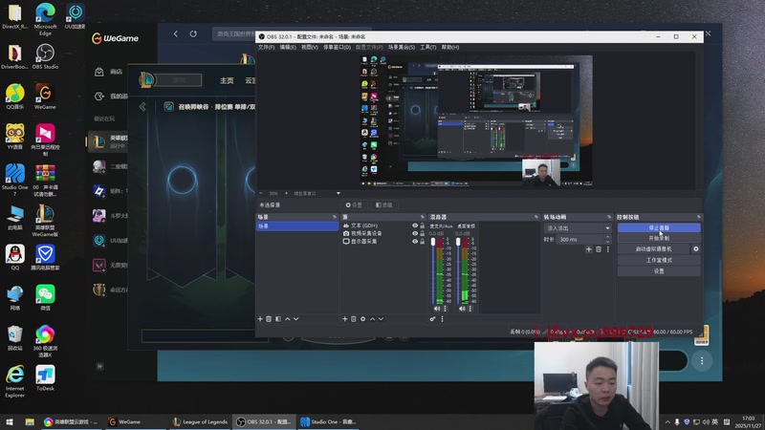Lock the Text (GDI+) source

[423, 226]
